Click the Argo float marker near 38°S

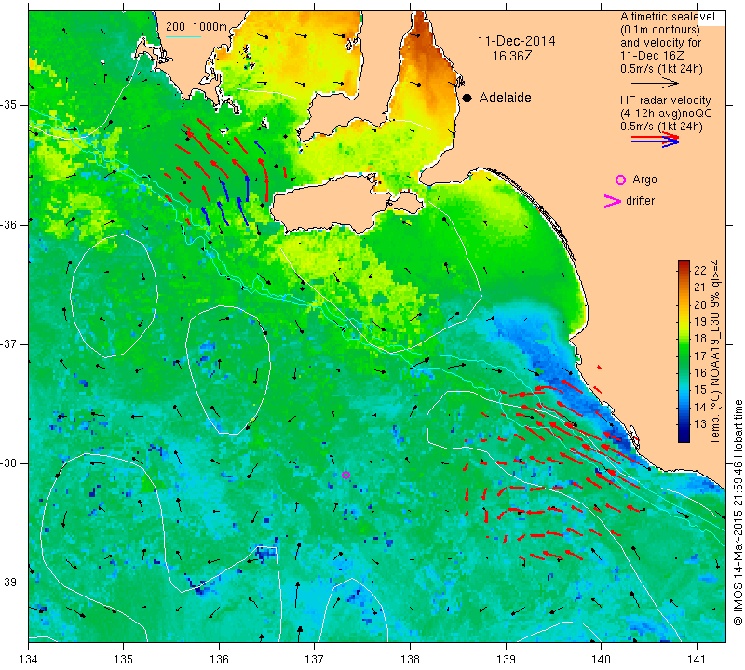(345, 475)
